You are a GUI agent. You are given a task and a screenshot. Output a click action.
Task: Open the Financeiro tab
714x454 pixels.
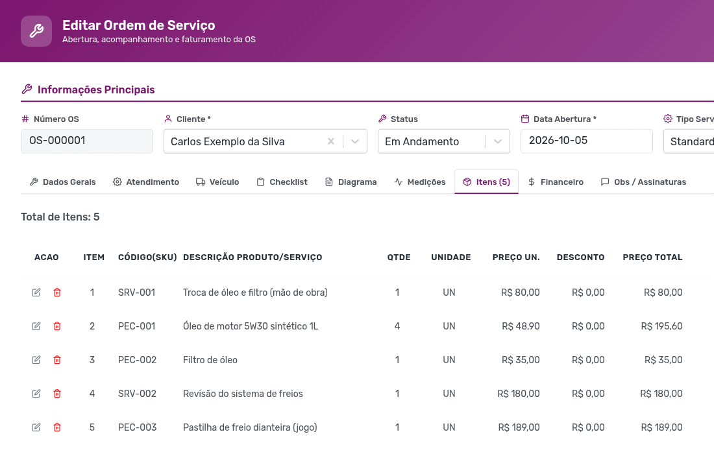click(x=556, y=182)
